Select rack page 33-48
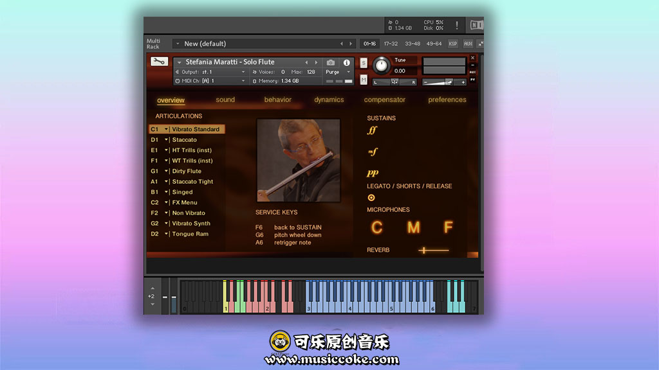Viewport: 659px width, 370px height. pyautogui.click(x=413, y=44)
